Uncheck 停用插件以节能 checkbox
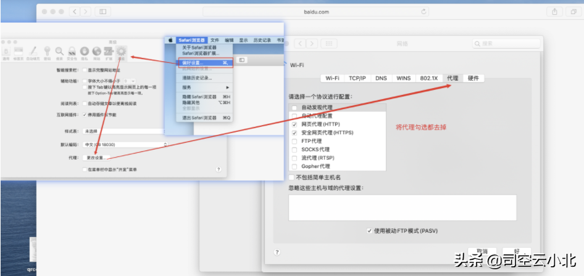The height and width of the screenshot is (276, 584). (x=85, y=115)
